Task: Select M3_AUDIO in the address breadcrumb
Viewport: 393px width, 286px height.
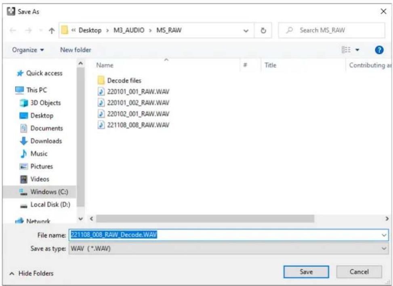Action: click(x=129, y=30)
